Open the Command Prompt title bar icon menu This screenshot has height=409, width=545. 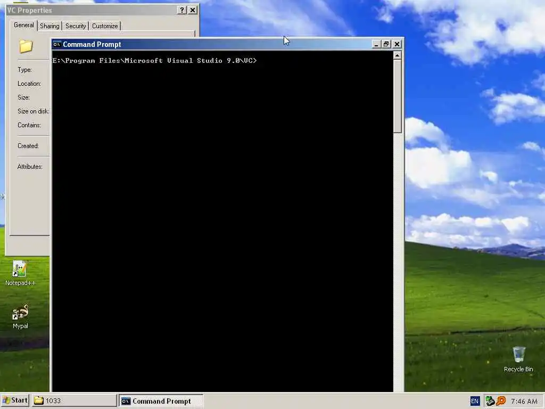pos(56,45)
